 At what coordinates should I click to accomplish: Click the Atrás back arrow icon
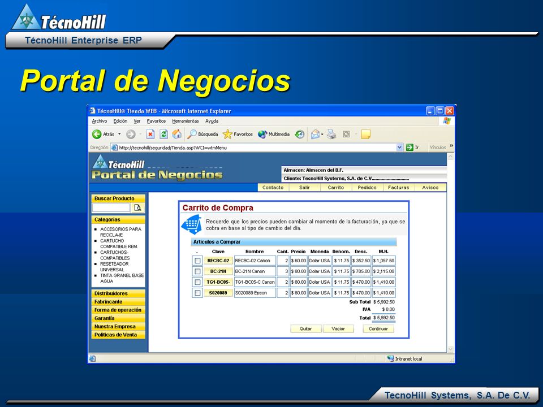(97, 135)
